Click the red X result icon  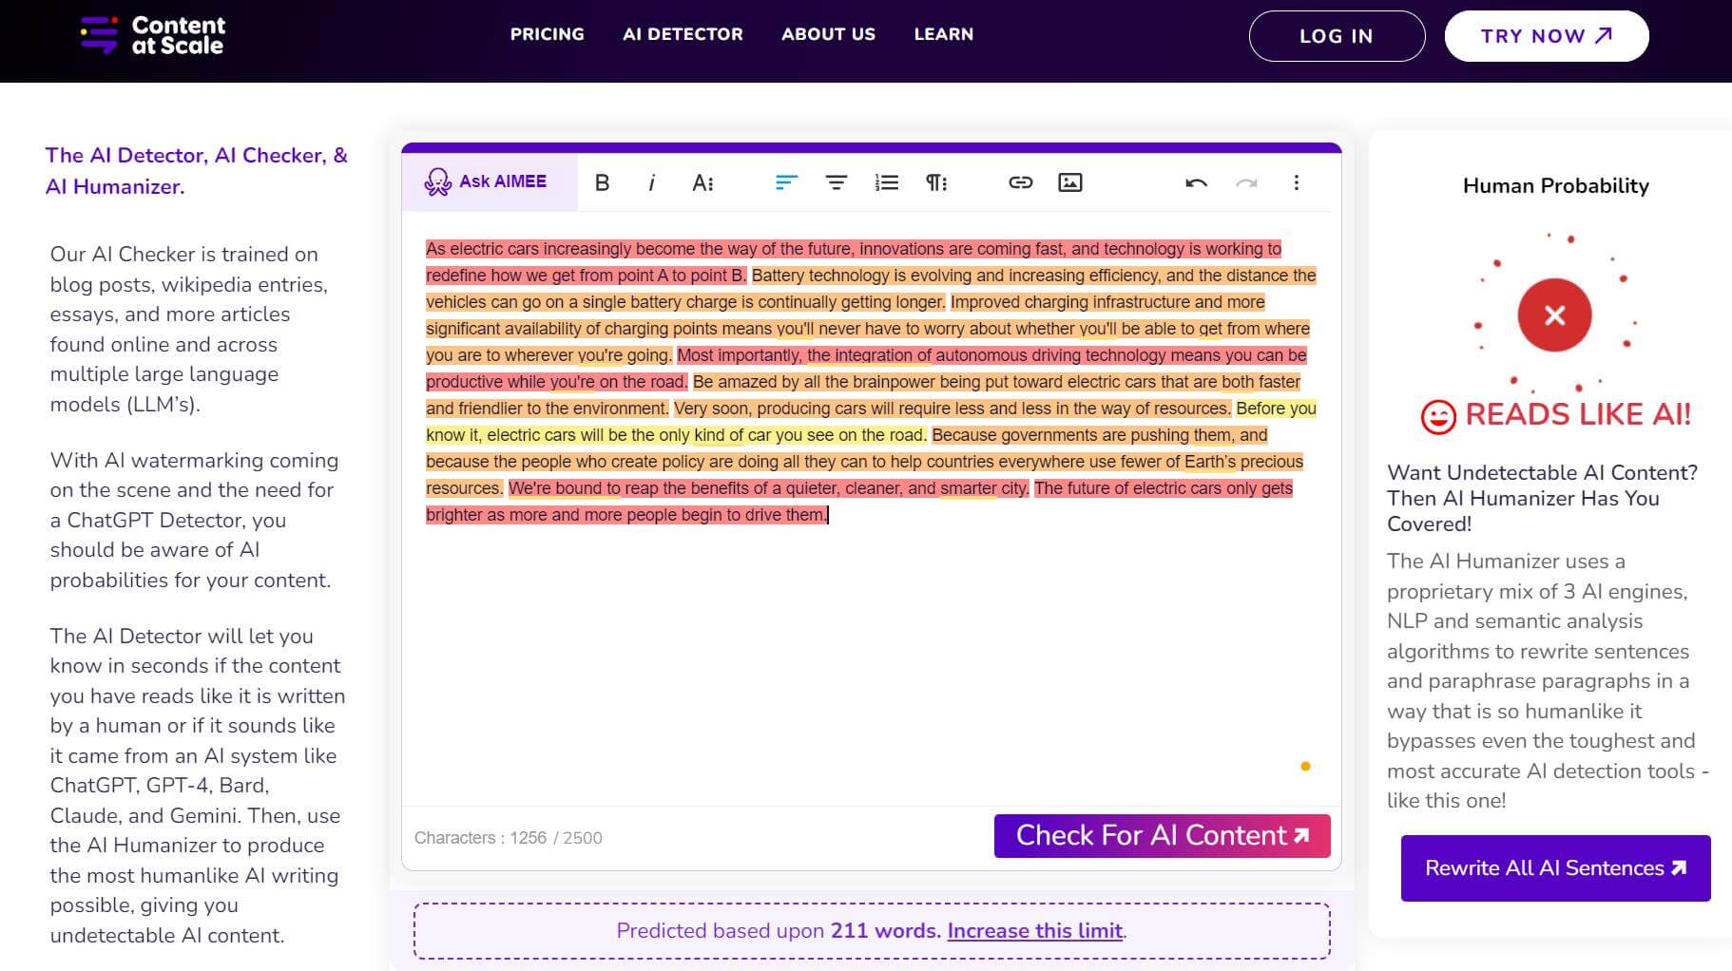tap(1554, 315)
